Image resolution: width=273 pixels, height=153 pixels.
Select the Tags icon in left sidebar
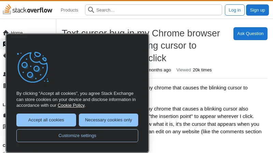coord(4,55)
